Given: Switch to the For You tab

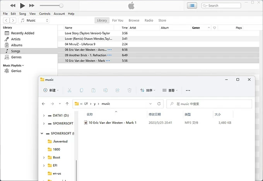Looking at the screenshot, I should [x=118, y=20].
